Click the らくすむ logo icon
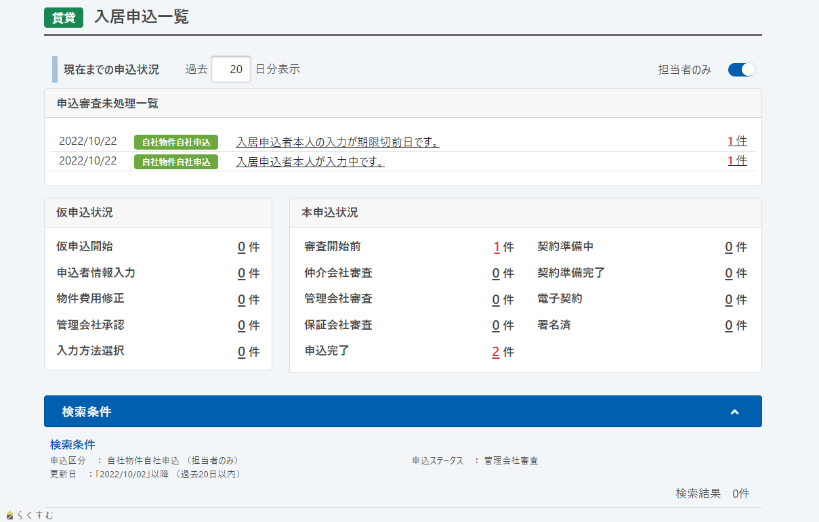The image size is (819, 522). point(9,515)
